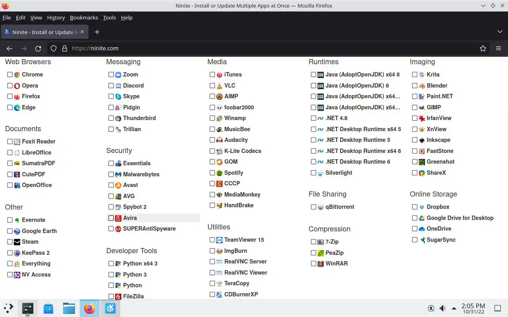Open the KDE application launcher
Viewport: 508px width, 317px height.
pos(9,308)
